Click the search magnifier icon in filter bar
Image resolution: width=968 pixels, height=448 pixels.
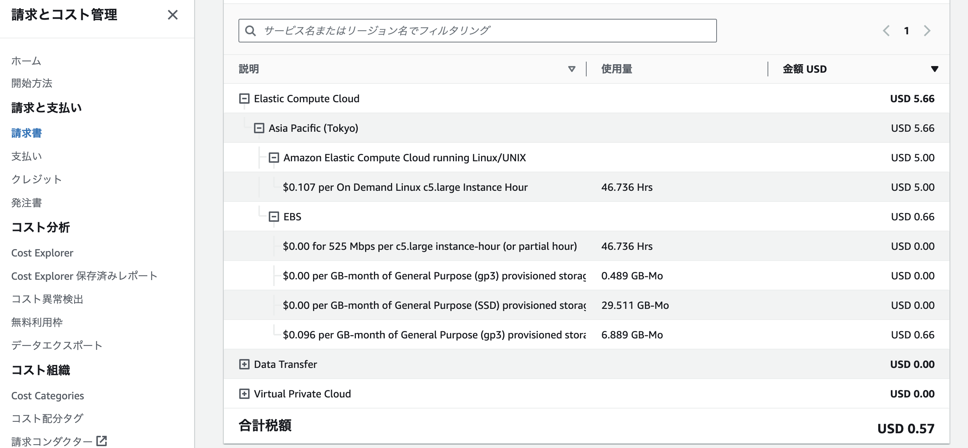click(x=250, y=30)
